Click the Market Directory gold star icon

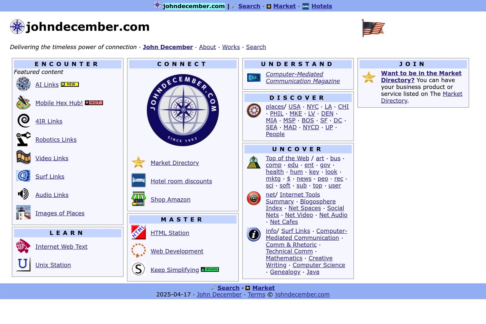pos(138,162)
